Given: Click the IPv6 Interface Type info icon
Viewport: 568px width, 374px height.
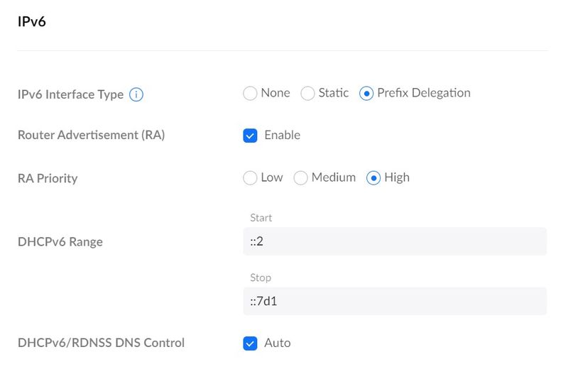Looking at the screenshot, I should (136, 94).
